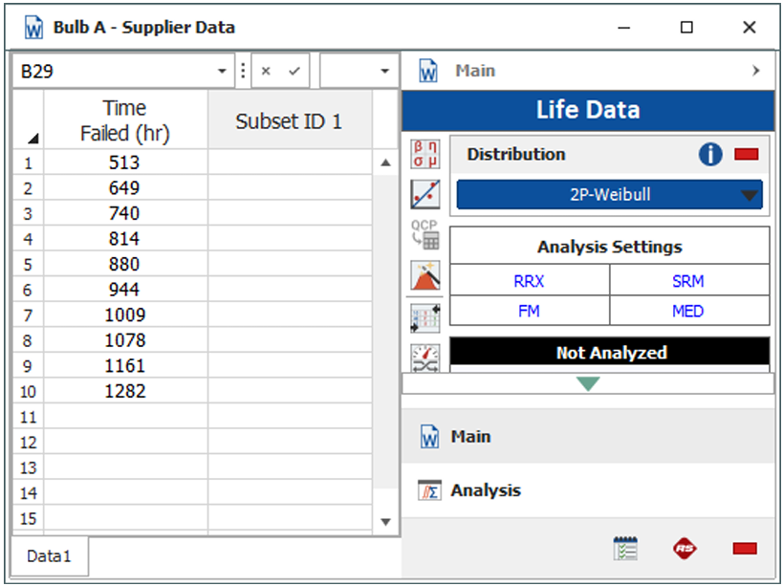Click the three-dot handle beside the cell box
The image size is (783, 586).
[243, 71]
